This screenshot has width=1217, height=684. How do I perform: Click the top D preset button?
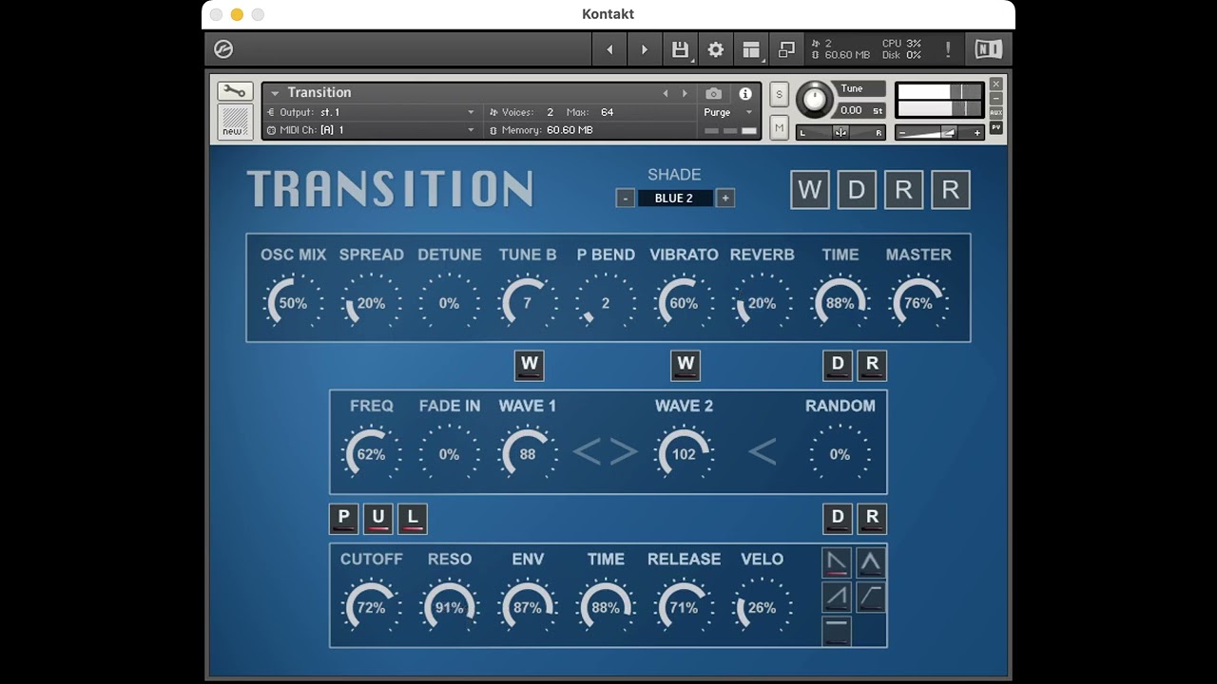(857, 190)
